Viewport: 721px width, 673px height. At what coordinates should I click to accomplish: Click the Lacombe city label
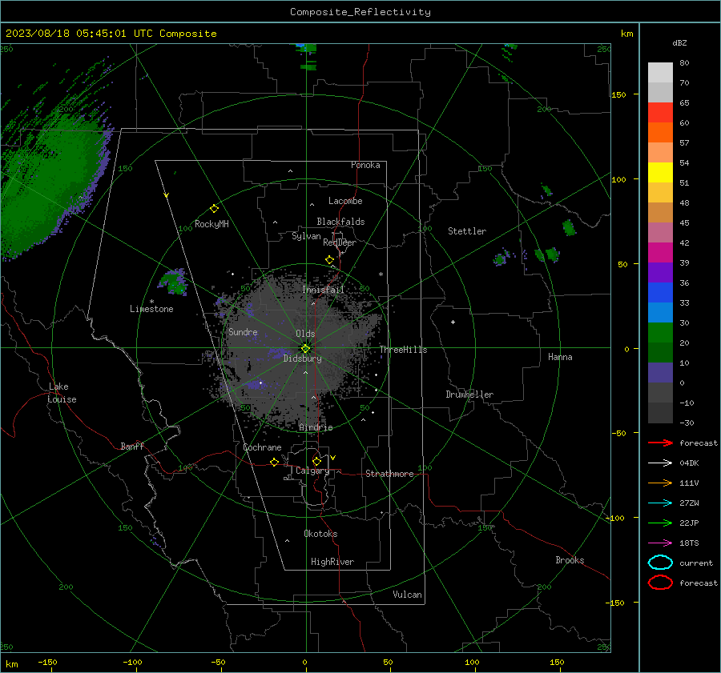345,201
